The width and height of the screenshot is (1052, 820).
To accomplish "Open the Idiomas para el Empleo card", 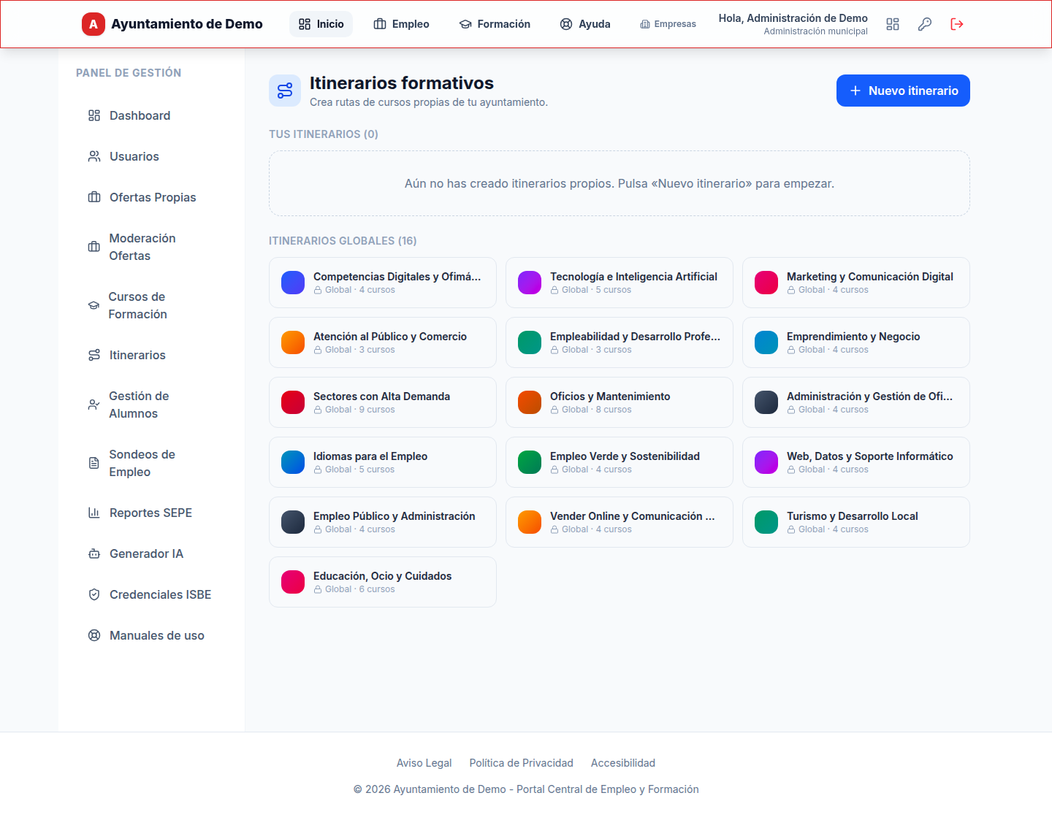I will (383, 462).
